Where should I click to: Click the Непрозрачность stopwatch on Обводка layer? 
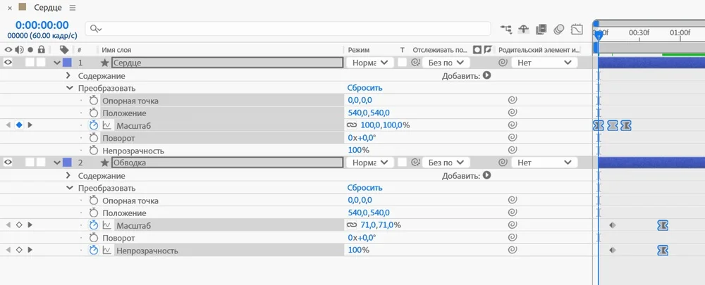pos(94,251)
